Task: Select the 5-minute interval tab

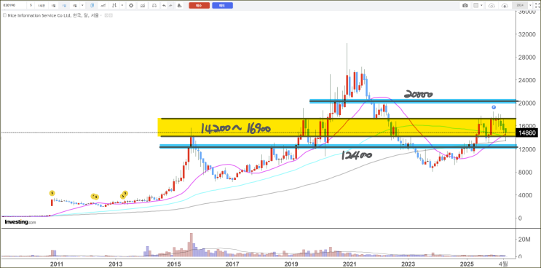Action: click(31, 6)
